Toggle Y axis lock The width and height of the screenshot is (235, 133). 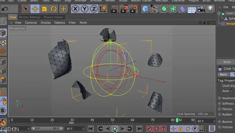[85, 9]
